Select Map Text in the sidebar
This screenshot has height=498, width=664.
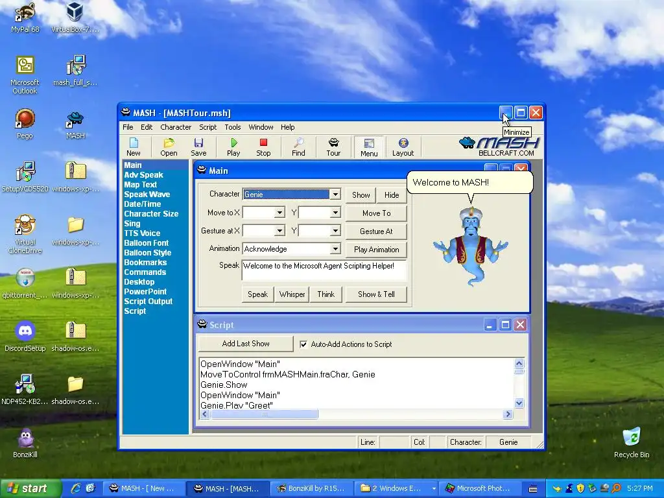140,185
